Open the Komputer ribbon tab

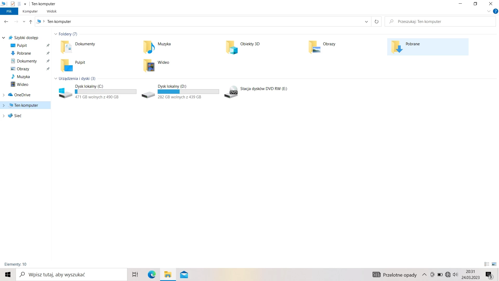[x=30, y=11]
